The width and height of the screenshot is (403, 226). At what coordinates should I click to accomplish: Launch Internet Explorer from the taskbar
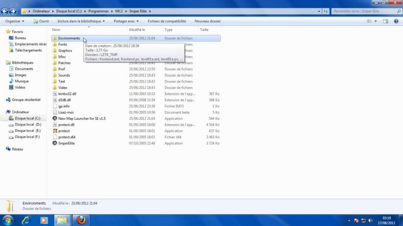pyautogui.click(x=26, y=220)
